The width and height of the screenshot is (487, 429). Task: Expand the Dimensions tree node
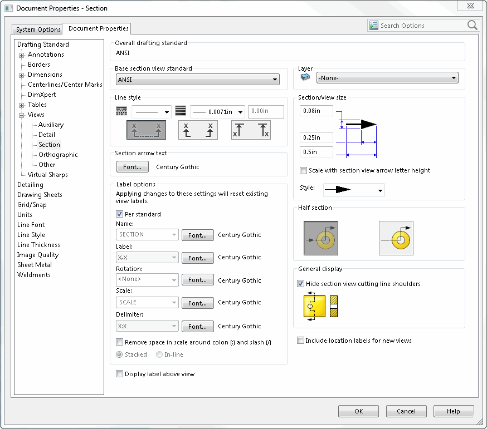tap(21, 75)
